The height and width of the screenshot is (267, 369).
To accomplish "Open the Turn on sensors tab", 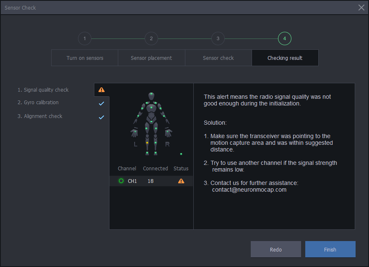I will (85, 58).
